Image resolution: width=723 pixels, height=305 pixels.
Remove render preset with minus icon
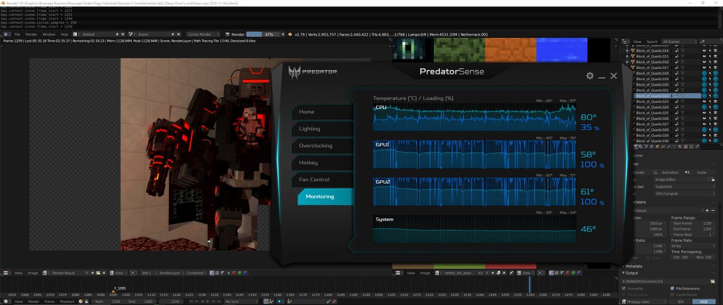pos(713,210)
